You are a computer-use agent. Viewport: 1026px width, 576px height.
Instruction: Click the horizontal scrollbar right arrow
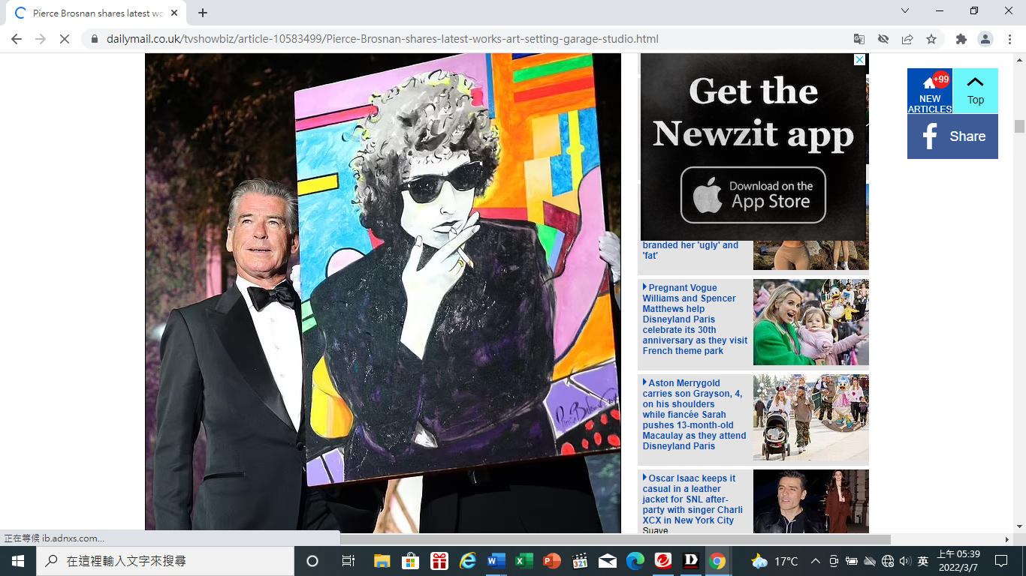click(1007, 539)
